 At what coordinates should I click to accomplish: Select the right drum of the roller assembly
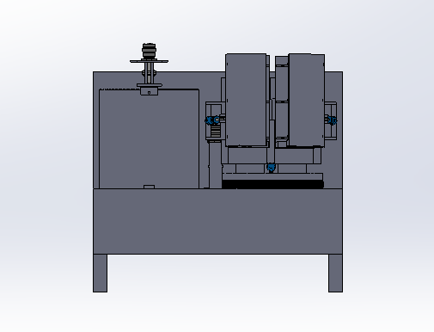307,100
